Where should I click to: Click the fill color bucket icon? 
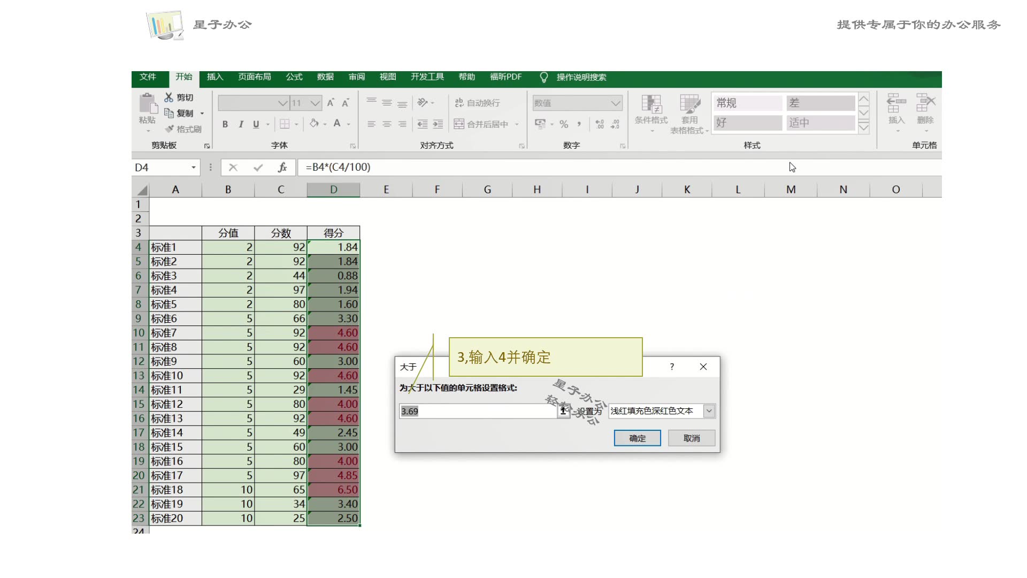pos(314,124)
